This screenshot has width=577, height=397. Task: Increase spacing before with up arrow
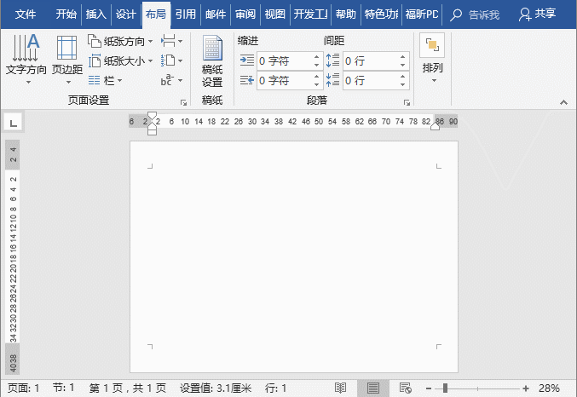coord(402,56)
